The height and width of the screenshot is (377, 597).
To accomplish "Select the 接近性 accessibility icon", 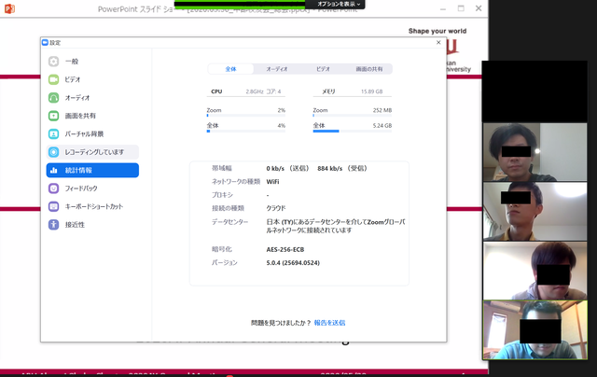I will [x=54, y=225].
